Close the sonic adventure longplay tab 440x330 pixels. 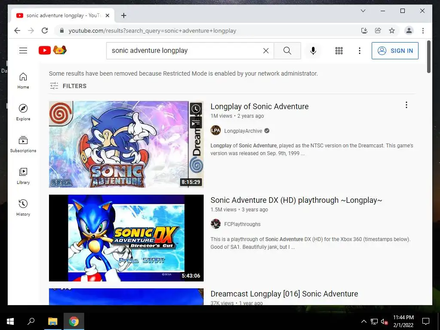pyautogui.click(x=107, y=15)
